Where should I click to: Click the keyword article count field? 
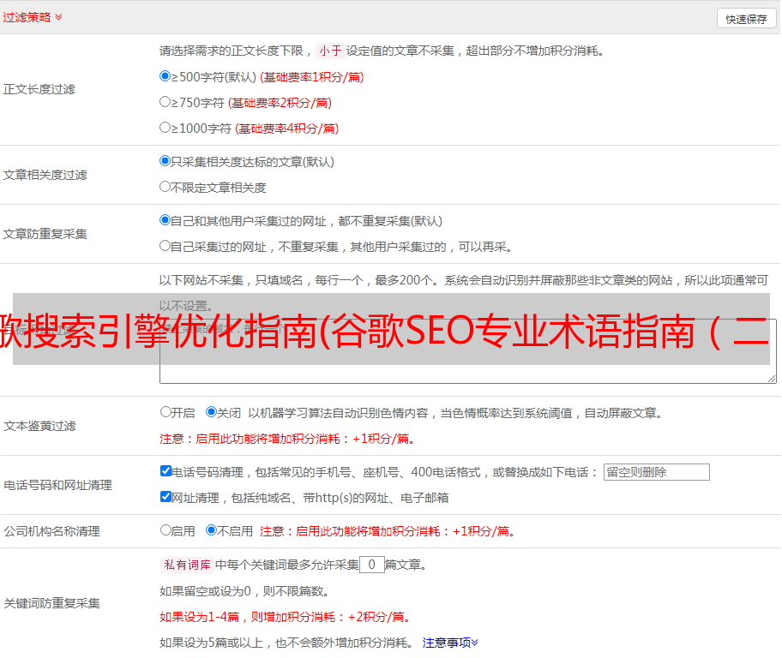[x=371, y=565]
